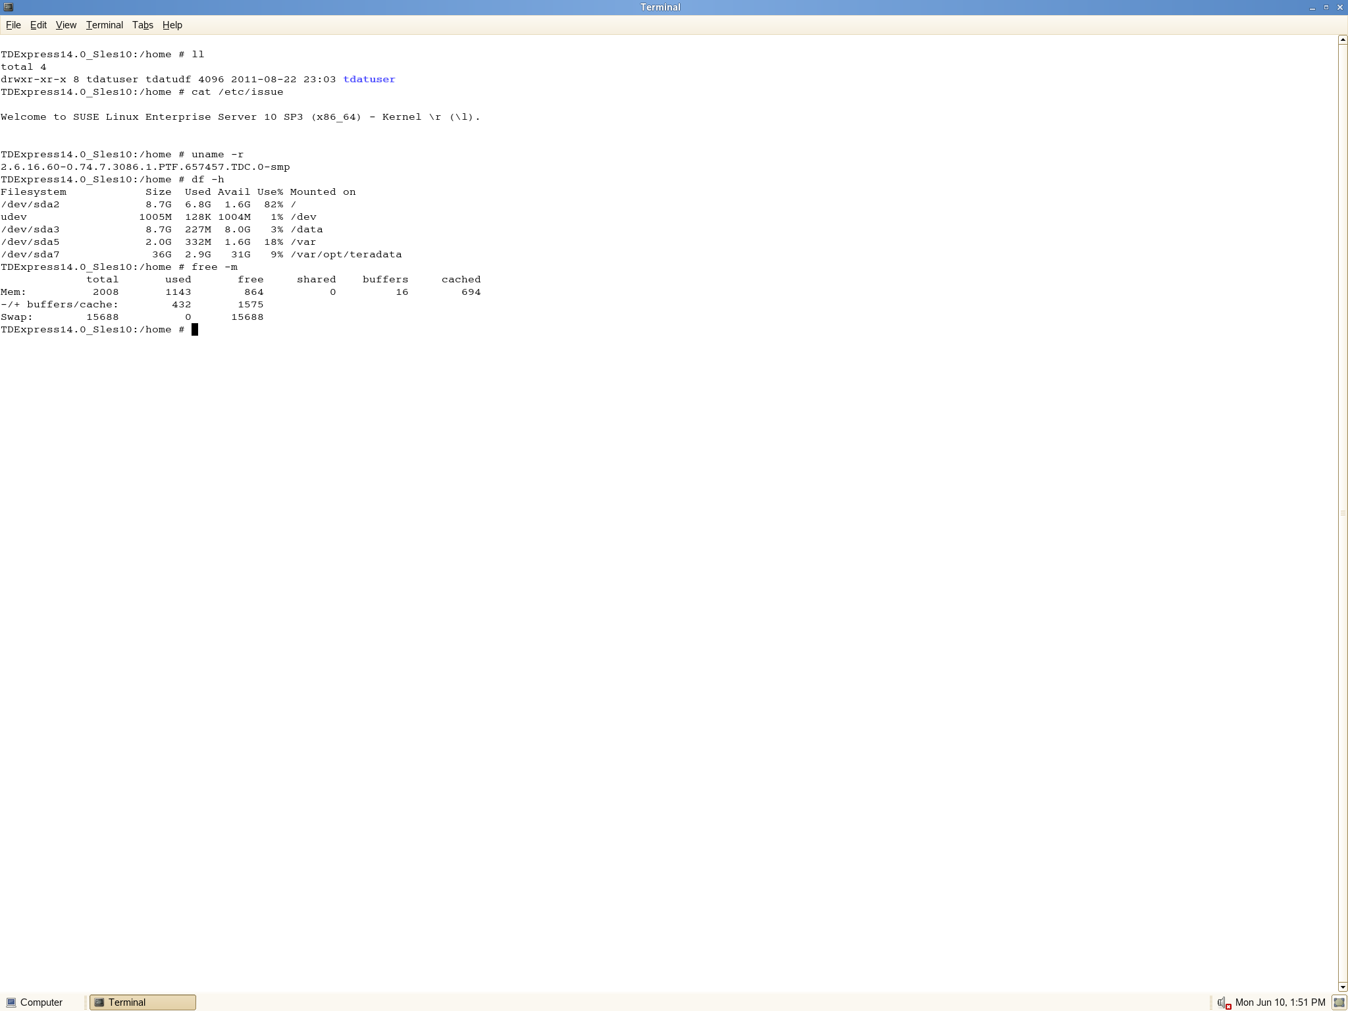Open the clock calendar in the panel
The height and width of the screenshot is (1011, 1348).
pos(1280,1002)
